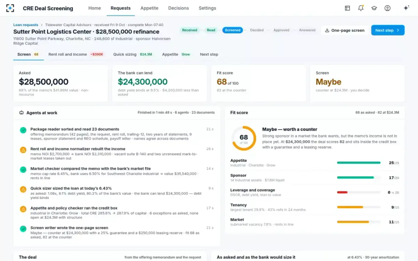Open notifications via the bell icon
The image size is (418, 261).
tap(361, 8)
